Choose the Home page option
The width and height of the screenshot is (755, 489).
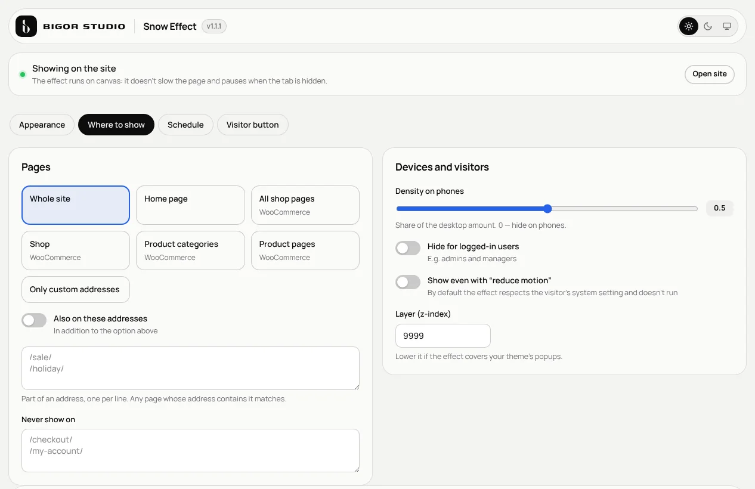click(190, 205)
